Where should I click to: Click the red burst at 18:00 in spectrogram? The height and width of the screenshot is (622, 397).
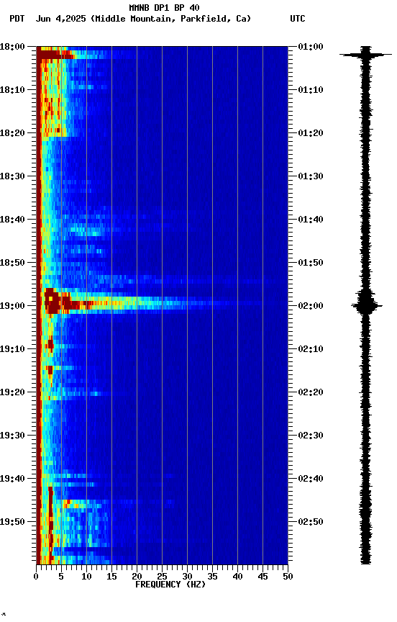tap(55, 53)
